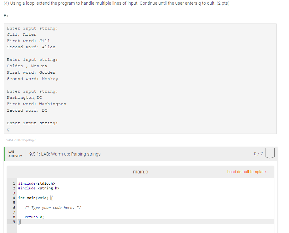Image resolution: width=289 pixels, height=233 pixels.
Task: Select the main.c file tab
Action: pos(140,172)
